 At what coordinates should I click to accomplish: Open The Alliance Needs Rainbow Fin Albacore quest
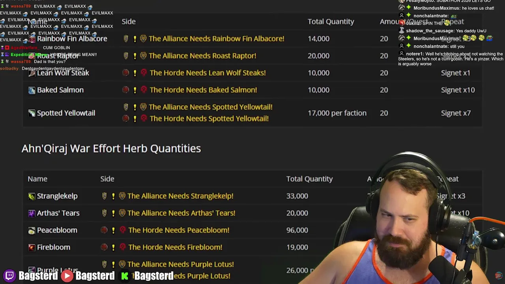pyautogui.click(x=216, y=39)
